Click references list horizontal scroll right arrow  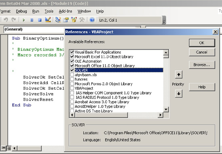point(160,115)
